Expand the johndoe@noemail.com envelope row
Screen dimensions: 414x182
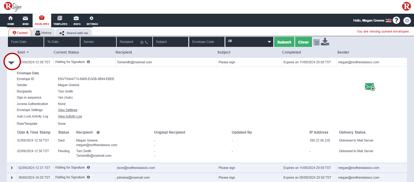click(12, 177)
